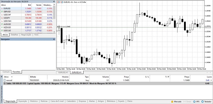Click the down-arrow trend icon next to EURUSD
This screenshot has width=213, height=104.
click(x=2, y=9)
